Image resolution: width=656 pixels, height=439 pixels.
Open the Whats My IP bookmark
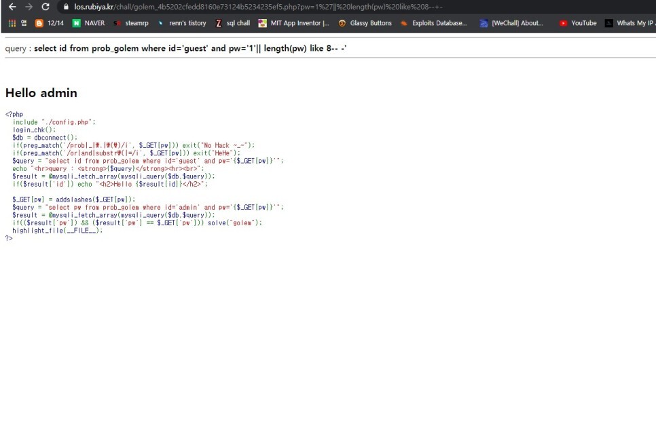point(630,23)
